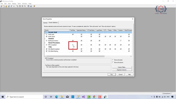Click the grid's right scroll arrow

[x=131, y=56]
